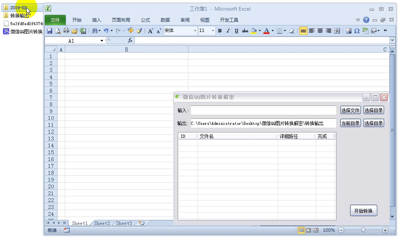Image resolution: width=402 pixels, height=239 pixels.
Task: Open the font name dropdown showing 宋体
Action: point(195,31)
